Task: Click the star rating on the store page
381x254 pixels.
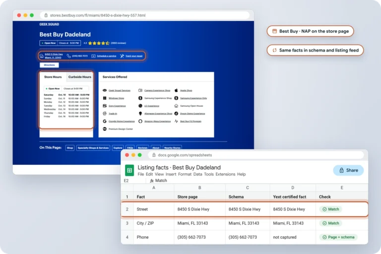Action: pos(99,43)
